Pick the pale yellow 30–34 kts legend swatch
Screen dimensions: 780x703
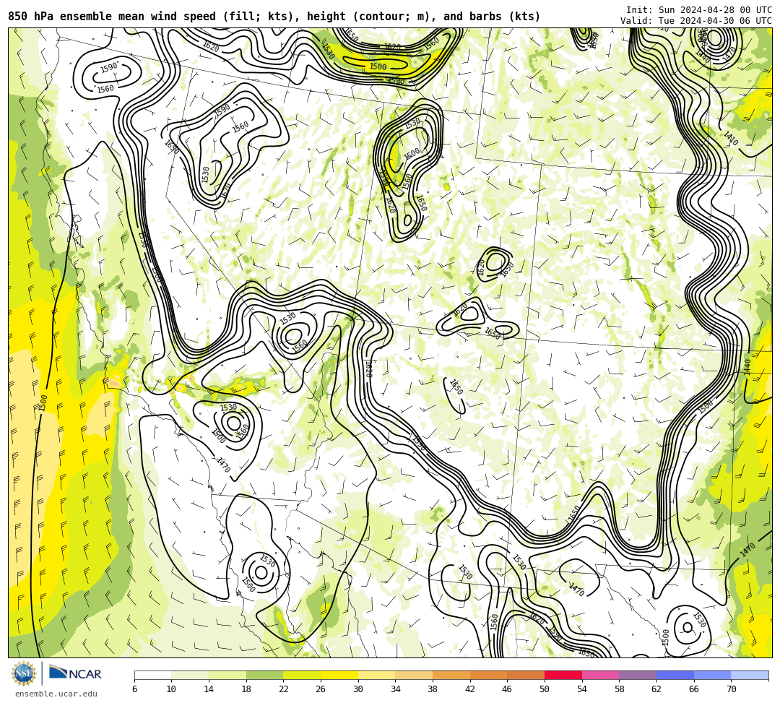(x=376, y=675)
